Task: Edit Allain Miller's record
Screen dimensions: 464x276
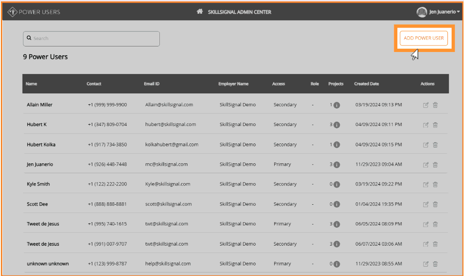Action: [425, 105]
